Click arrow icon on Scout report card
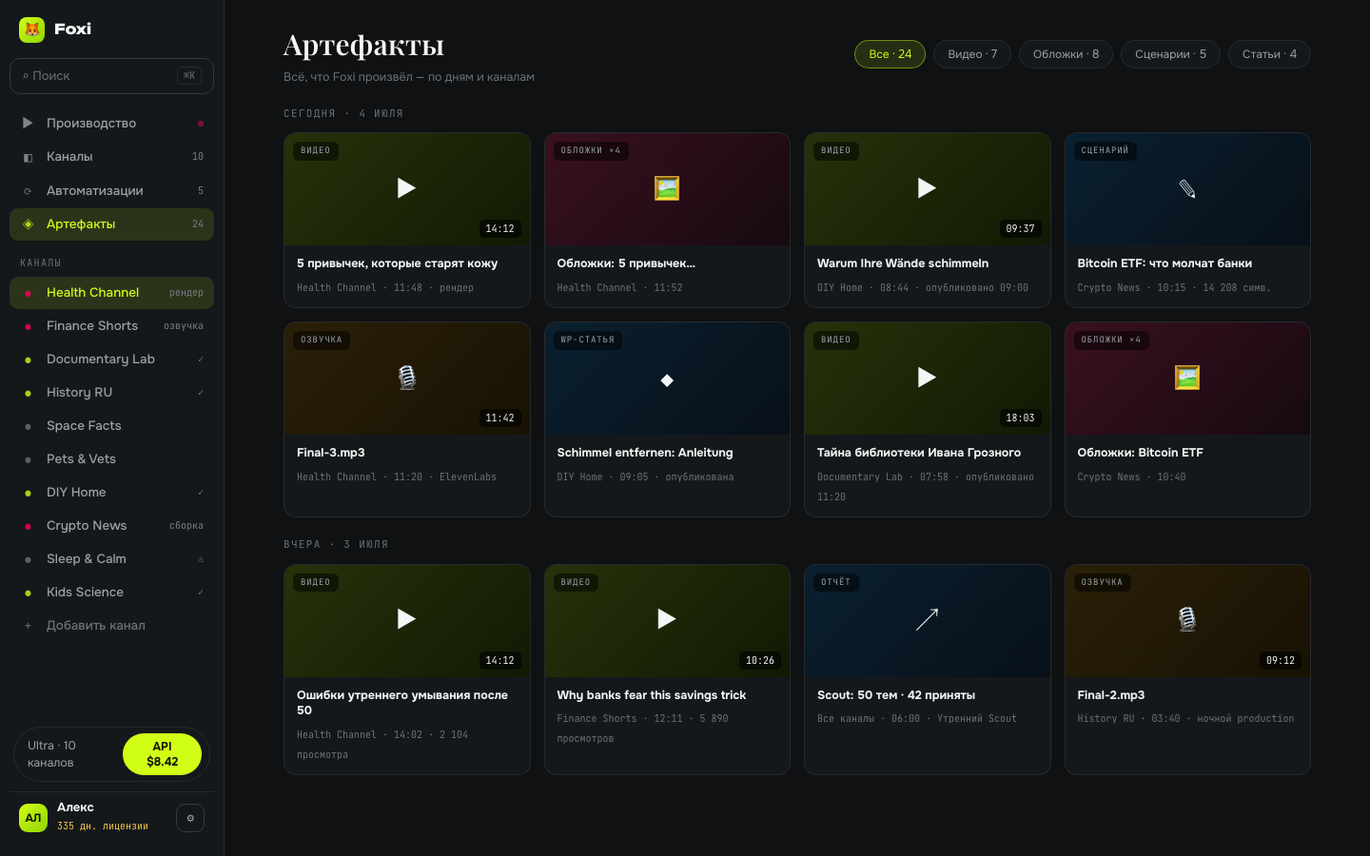 927,619
